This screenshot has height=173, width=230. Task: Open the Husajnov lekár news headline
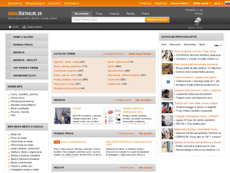coord(197,90)
